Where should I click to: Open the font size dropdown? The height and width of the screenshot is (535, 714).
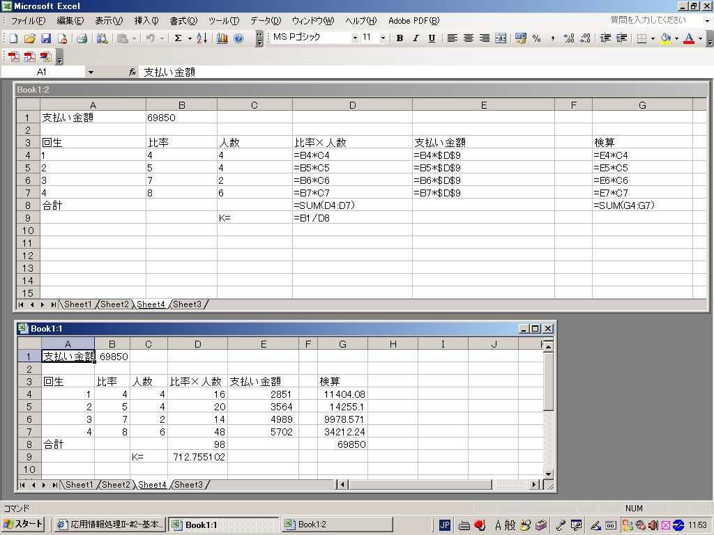383,38
